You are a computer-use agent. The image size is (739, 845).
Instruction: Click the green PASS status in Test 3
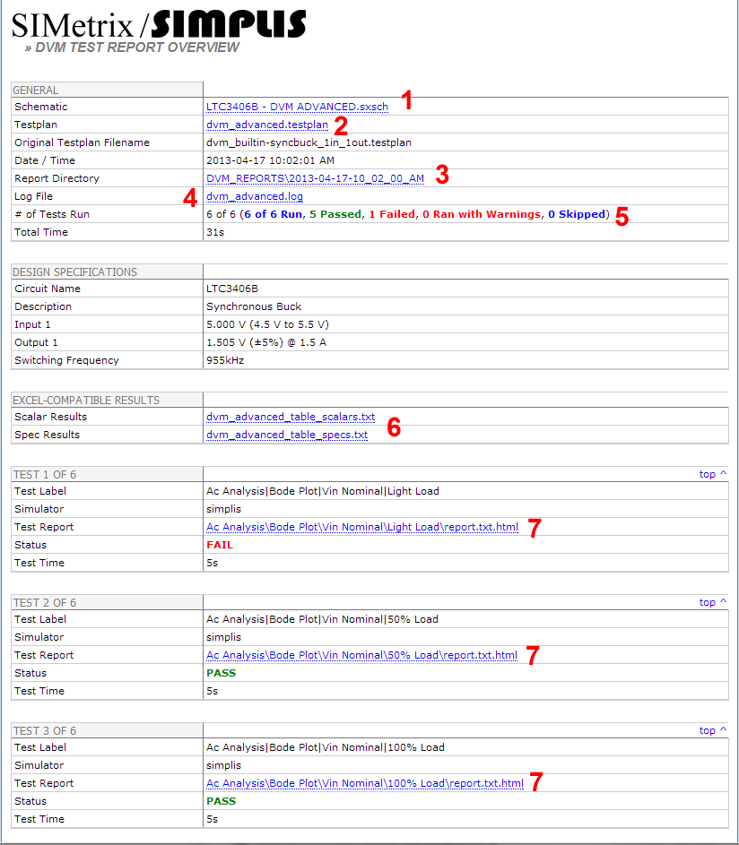click(222, 801)
